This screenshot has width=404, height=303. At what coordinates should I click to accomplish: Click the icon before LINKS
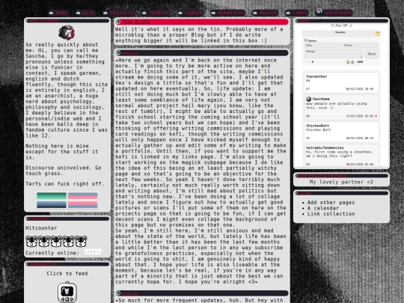point(288,13)
